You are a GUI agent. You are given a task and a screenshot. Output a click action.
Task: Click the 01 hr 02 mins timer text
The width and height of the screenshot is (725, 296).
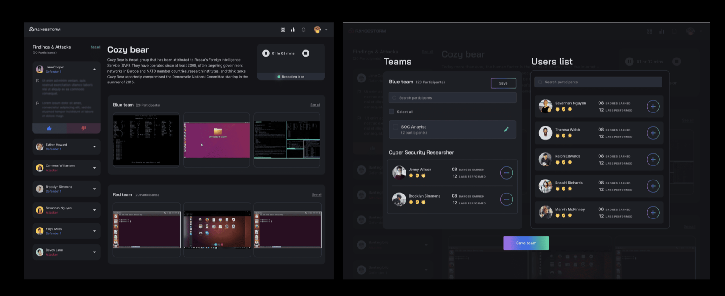pos(283,53)
